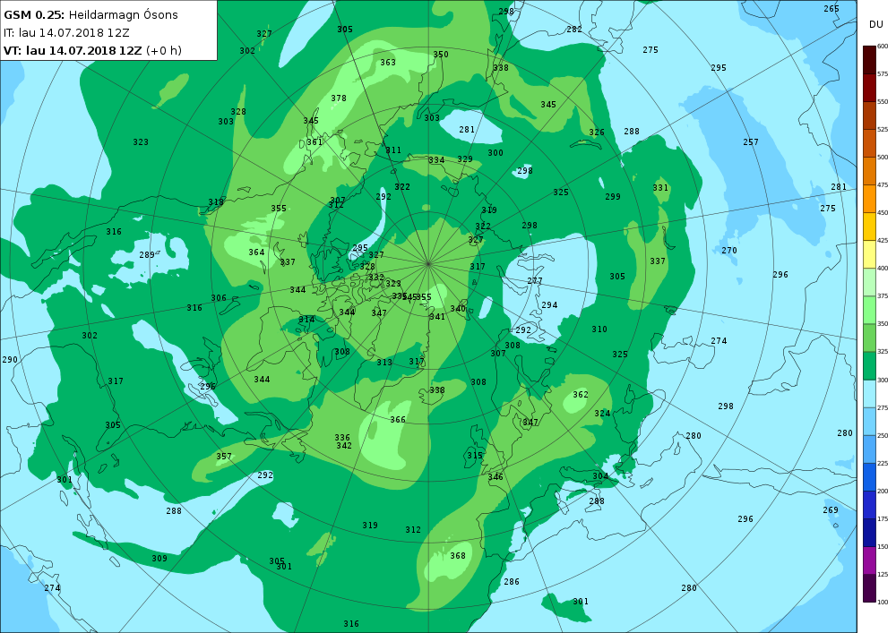Click the 310 ozone value
Screen dimensions: 896x633
(599, 329)
